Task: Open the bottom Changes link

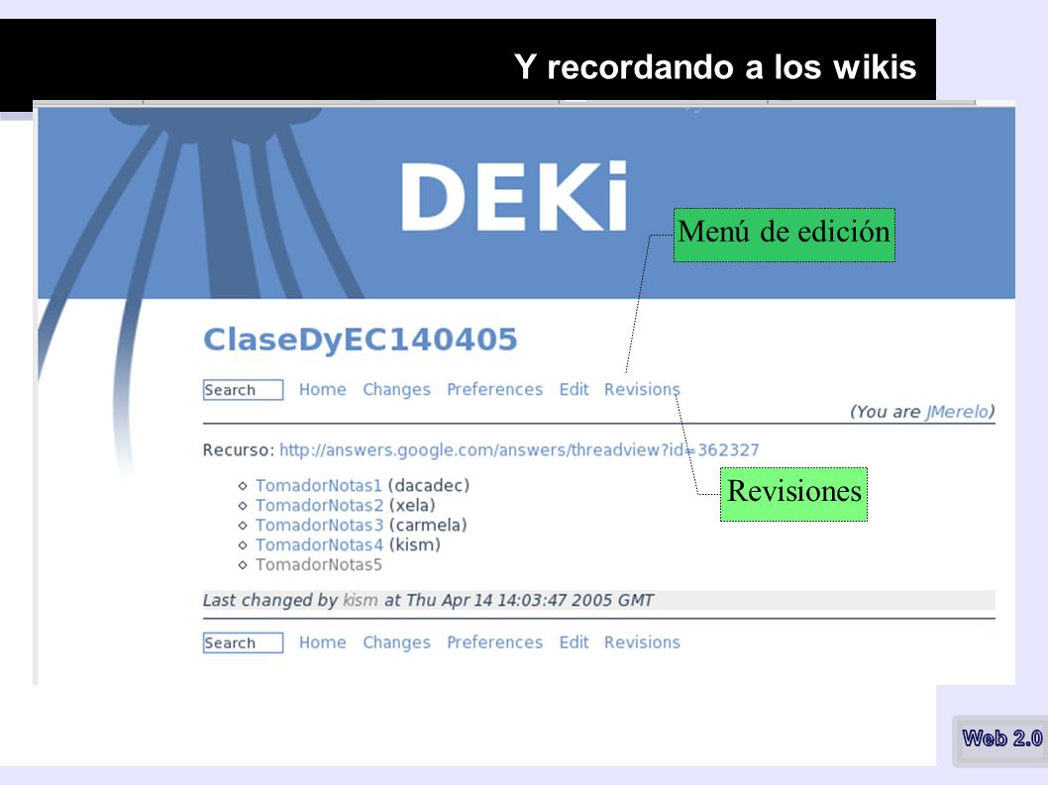Action: (396, 642)
